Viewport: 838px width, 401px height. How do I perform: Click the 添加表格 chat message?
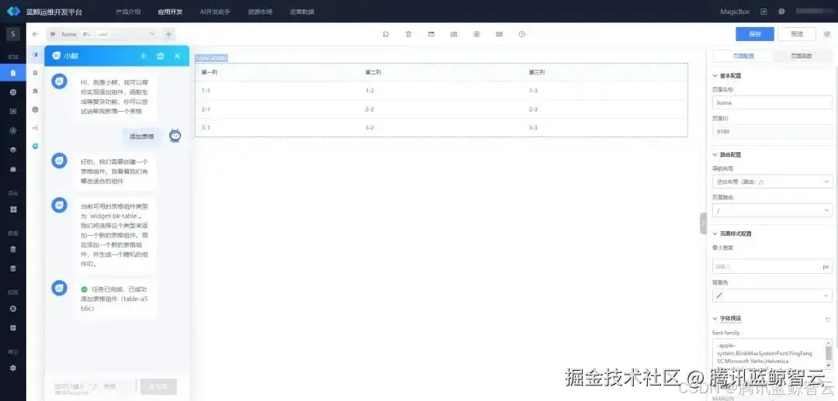click(x=142, y=137)
